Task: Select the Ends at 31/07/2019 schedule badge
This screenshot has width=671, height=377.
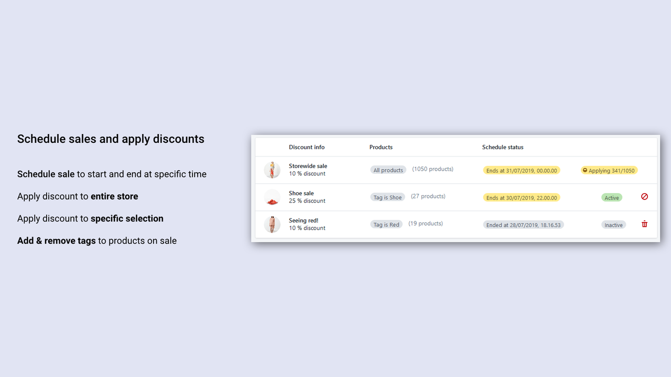Action: pos(522,170)
